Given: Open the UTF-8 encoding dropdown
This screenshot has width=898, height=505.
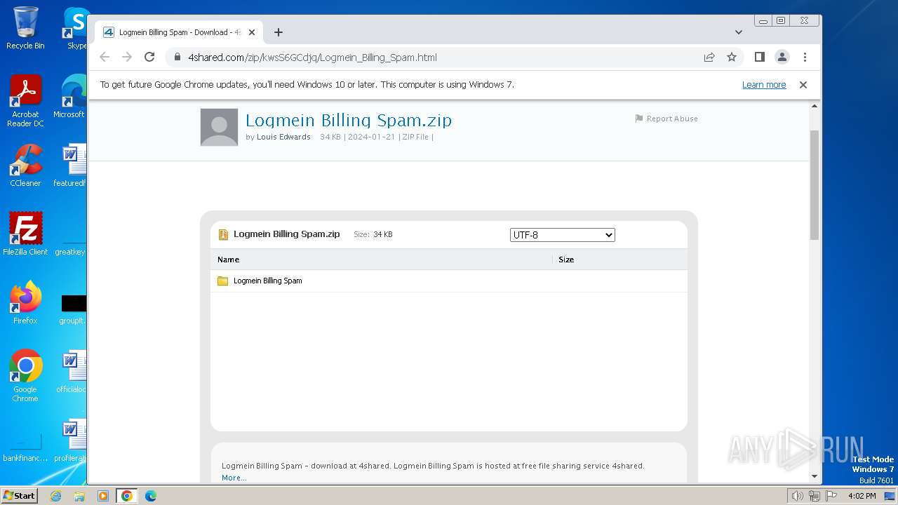Looking at the screenshot, I should 563,235.
